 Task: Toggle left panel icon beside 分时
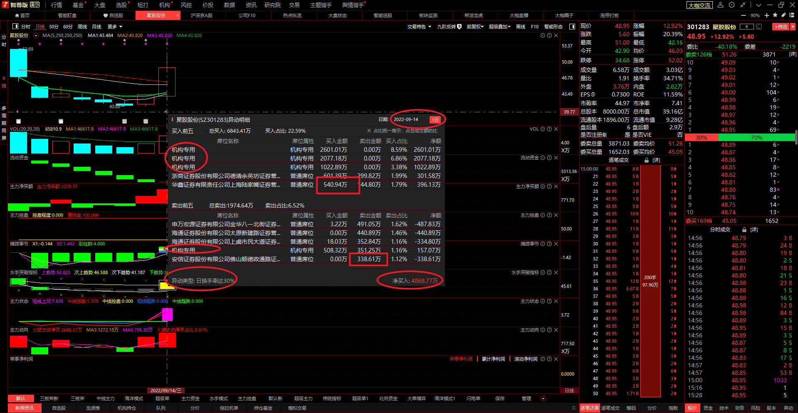[15, 26]
